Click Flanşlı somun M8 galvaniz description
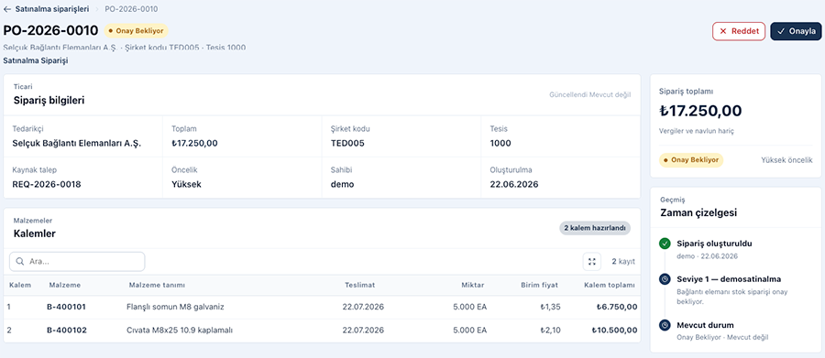The image size is (825, 358). tap(175, 307)
